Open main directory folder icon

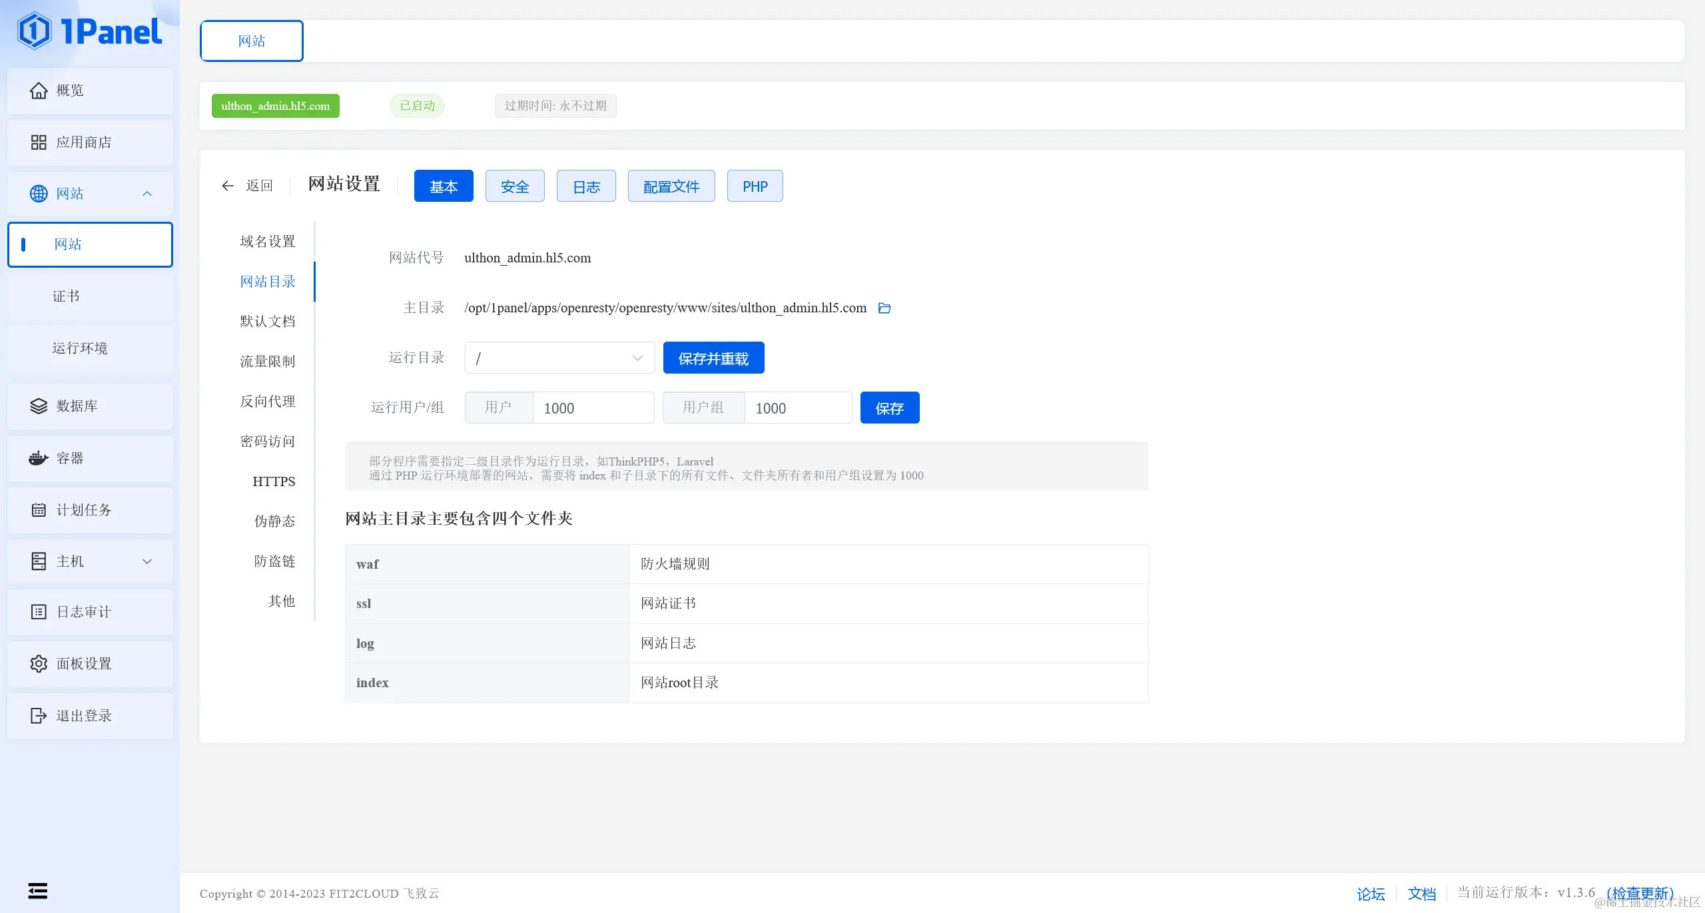pos(884,308)
